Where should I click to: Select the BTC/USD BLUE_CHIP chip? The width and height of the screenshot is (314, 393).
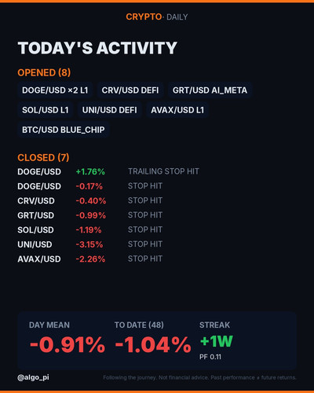(64, 130)
